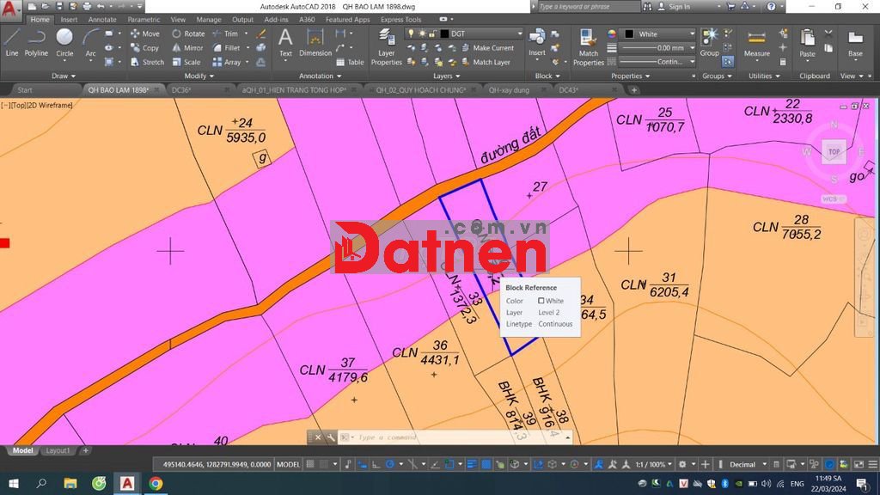Toggle group selection on or off
Image resolution: width=880 pixels, height=495 pixels.
tap(728, 62)
